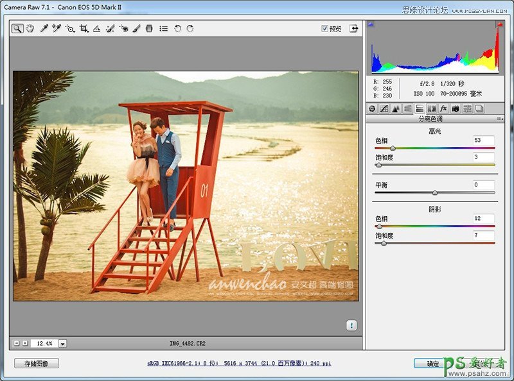Viewport: 514px width, 381px height.
Task: Click the zoom out minus button
Action: (x=16, y=344)
